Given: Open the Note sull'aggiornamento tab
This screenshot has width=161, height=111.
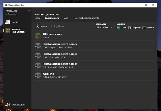Looking at the screenshot, I should [x=87, y=18].
